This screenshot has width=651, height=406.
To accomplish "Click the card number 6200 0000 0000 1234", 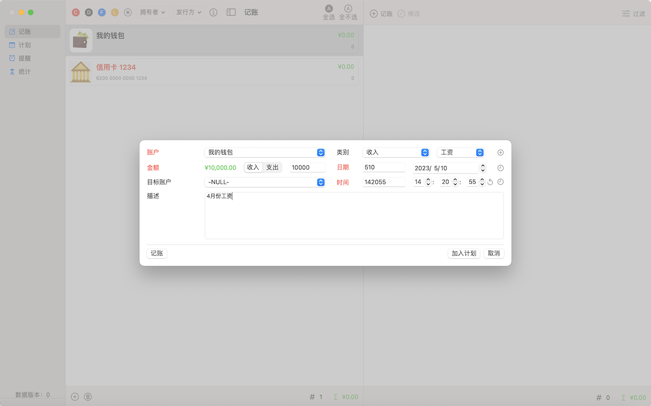I will pos(122,78).
